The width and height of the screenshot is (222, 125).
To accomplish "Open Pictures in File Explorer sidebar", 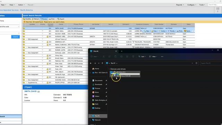I will (x=96, y=89).
